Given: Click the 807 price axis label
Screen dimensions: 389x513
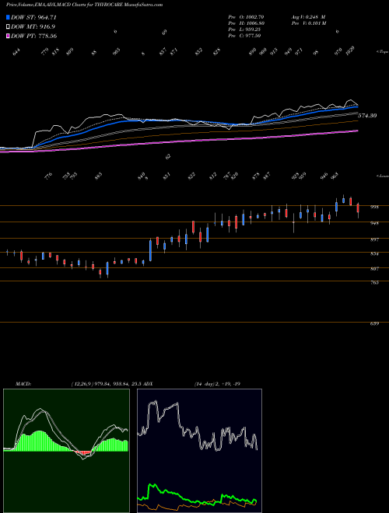Looking at the screenshot, I should click(x=374, y=269).
